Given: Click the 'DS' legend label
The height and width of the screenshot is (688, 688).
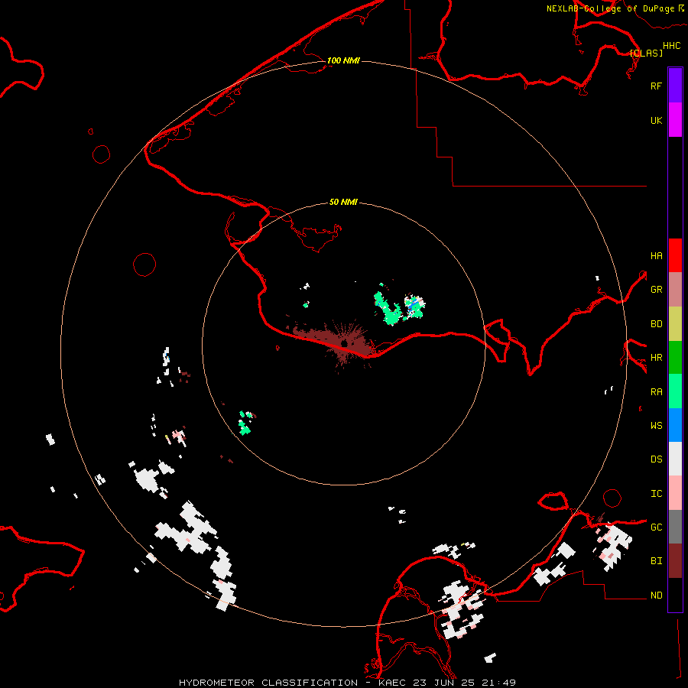Looking at the screenshot, I should [656, 459].
